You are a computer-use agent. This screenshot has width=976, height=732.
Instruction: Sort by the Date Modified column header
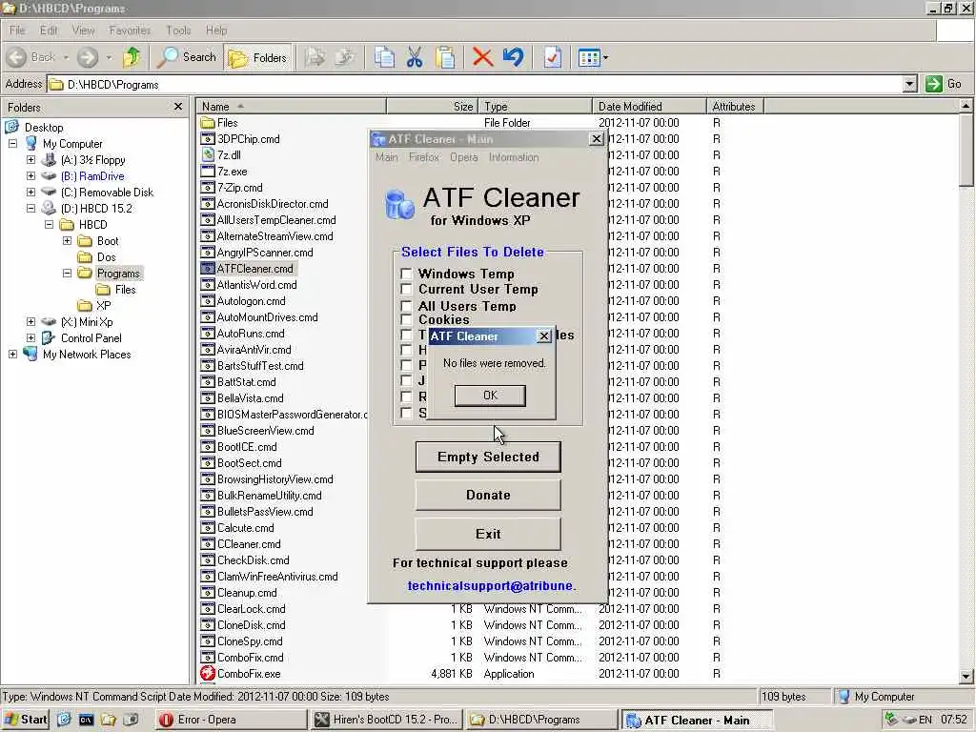[x=649, y=107]
